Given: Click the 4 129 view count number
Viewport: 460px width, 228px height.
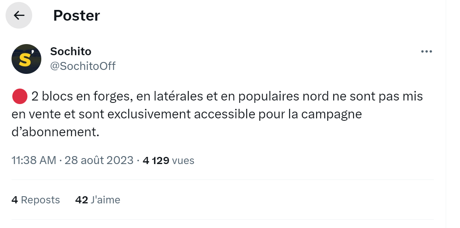Looking at the screenshot, I should point(156,160).
